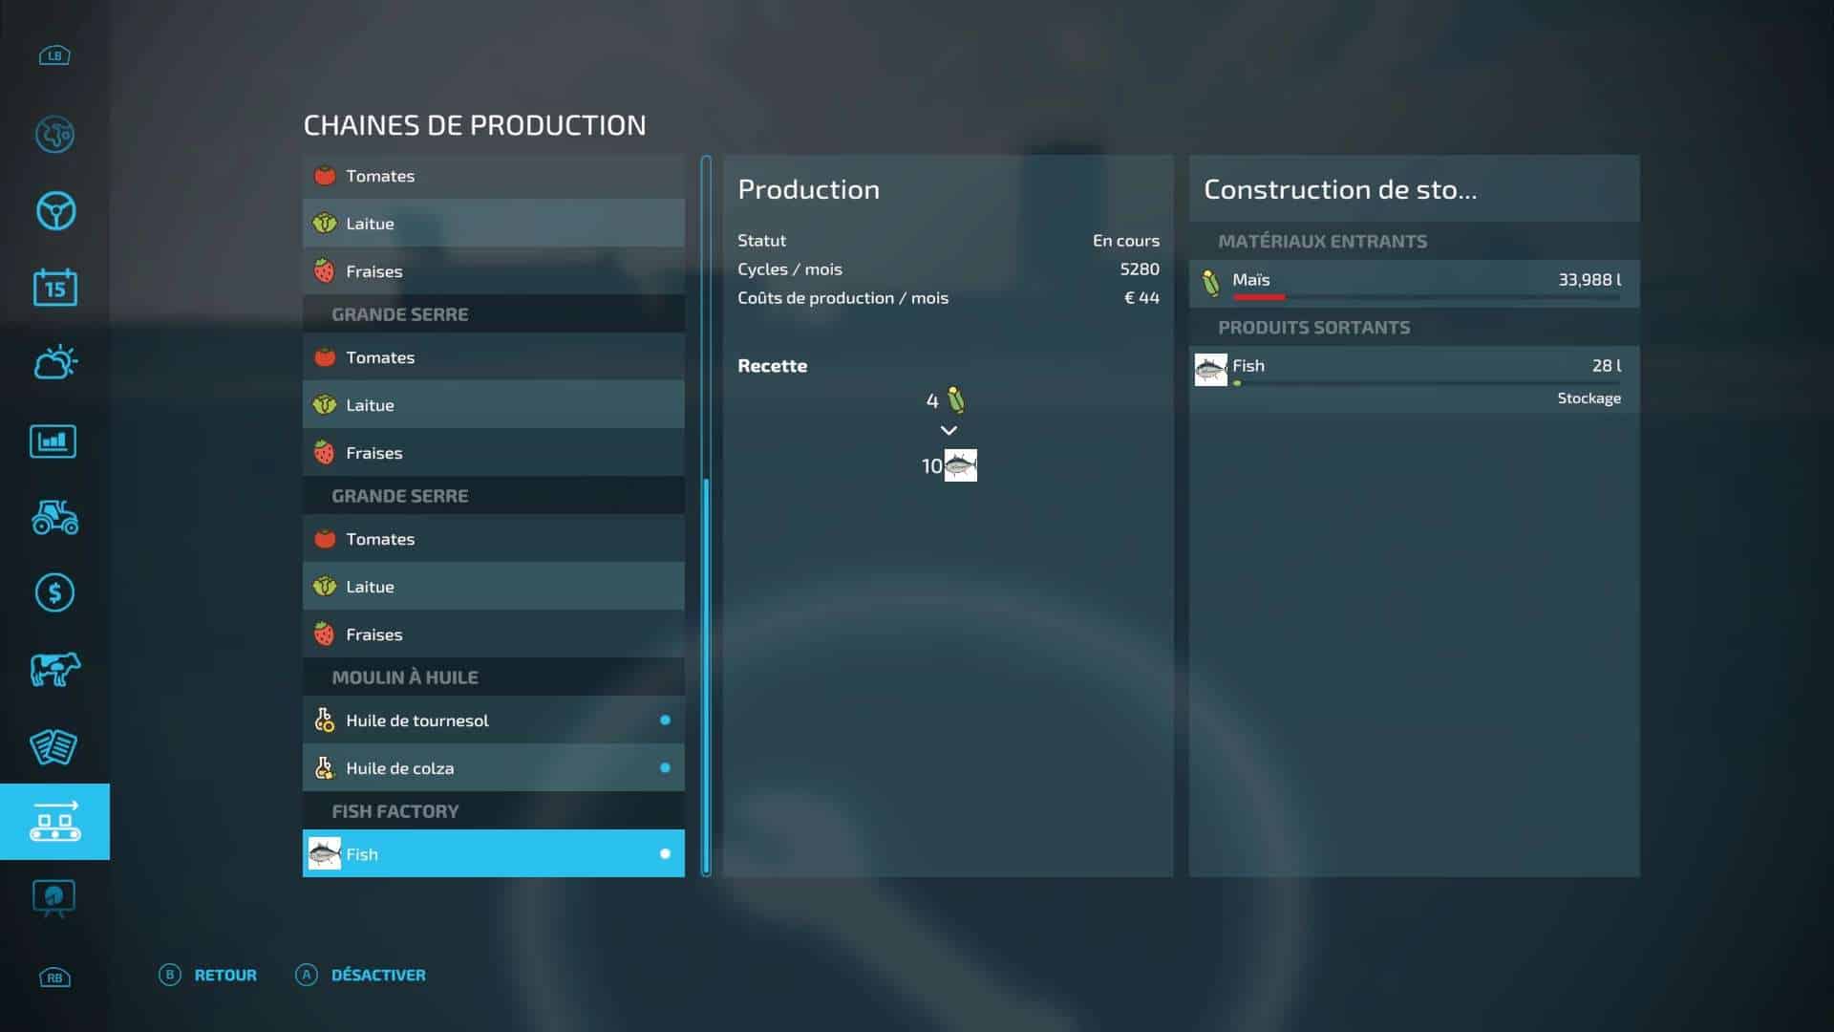Expand the FISH FACTORY section header
The image size is (1834, 1032).
pyautogui.click(x=493, y=810)
